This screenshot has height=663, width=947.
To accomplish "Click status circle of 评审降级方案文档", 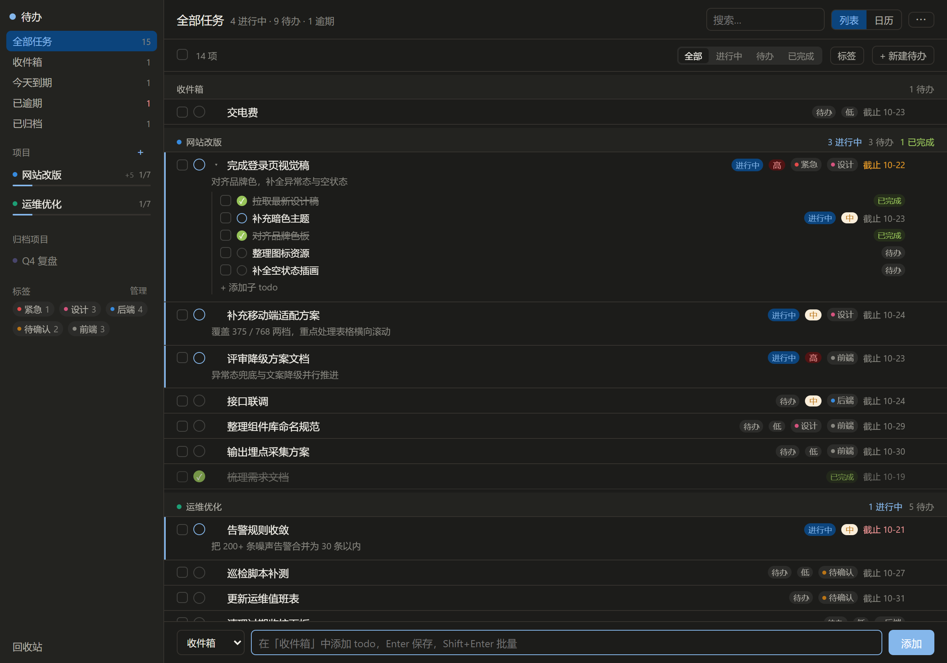I will coord(199,358).
